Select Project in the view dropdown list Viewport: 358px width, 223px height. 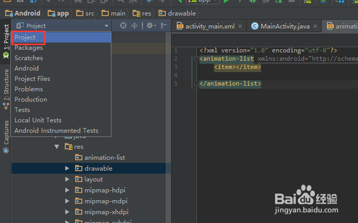[61, 37]
